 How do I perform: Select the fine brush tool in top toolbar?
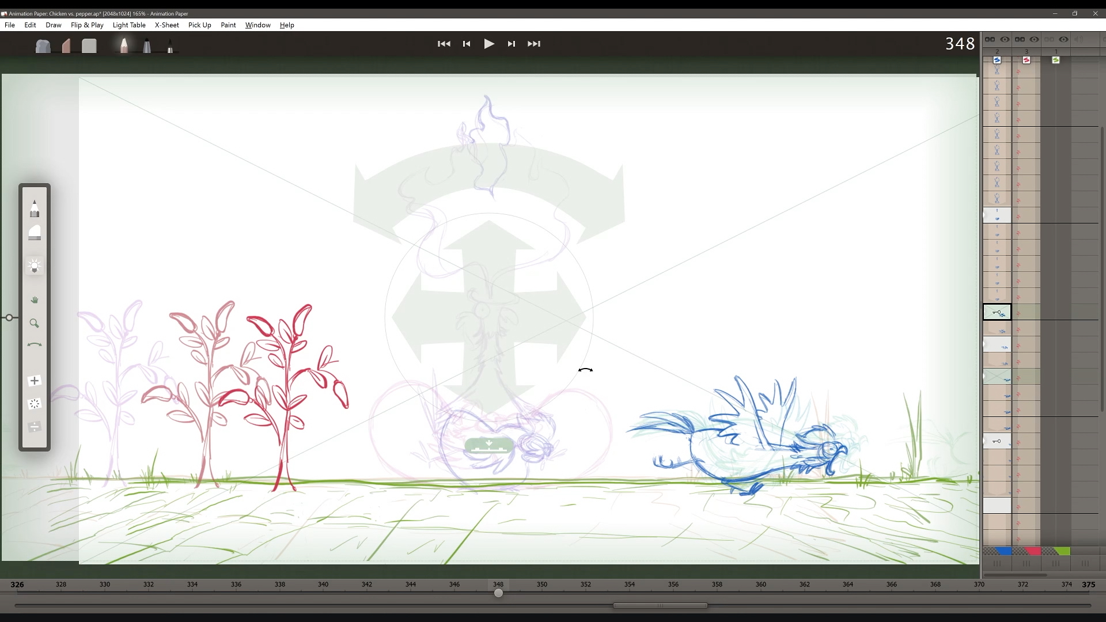(x=170, y=47)
